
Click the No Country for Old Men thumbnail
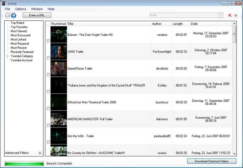coord(59,150)
